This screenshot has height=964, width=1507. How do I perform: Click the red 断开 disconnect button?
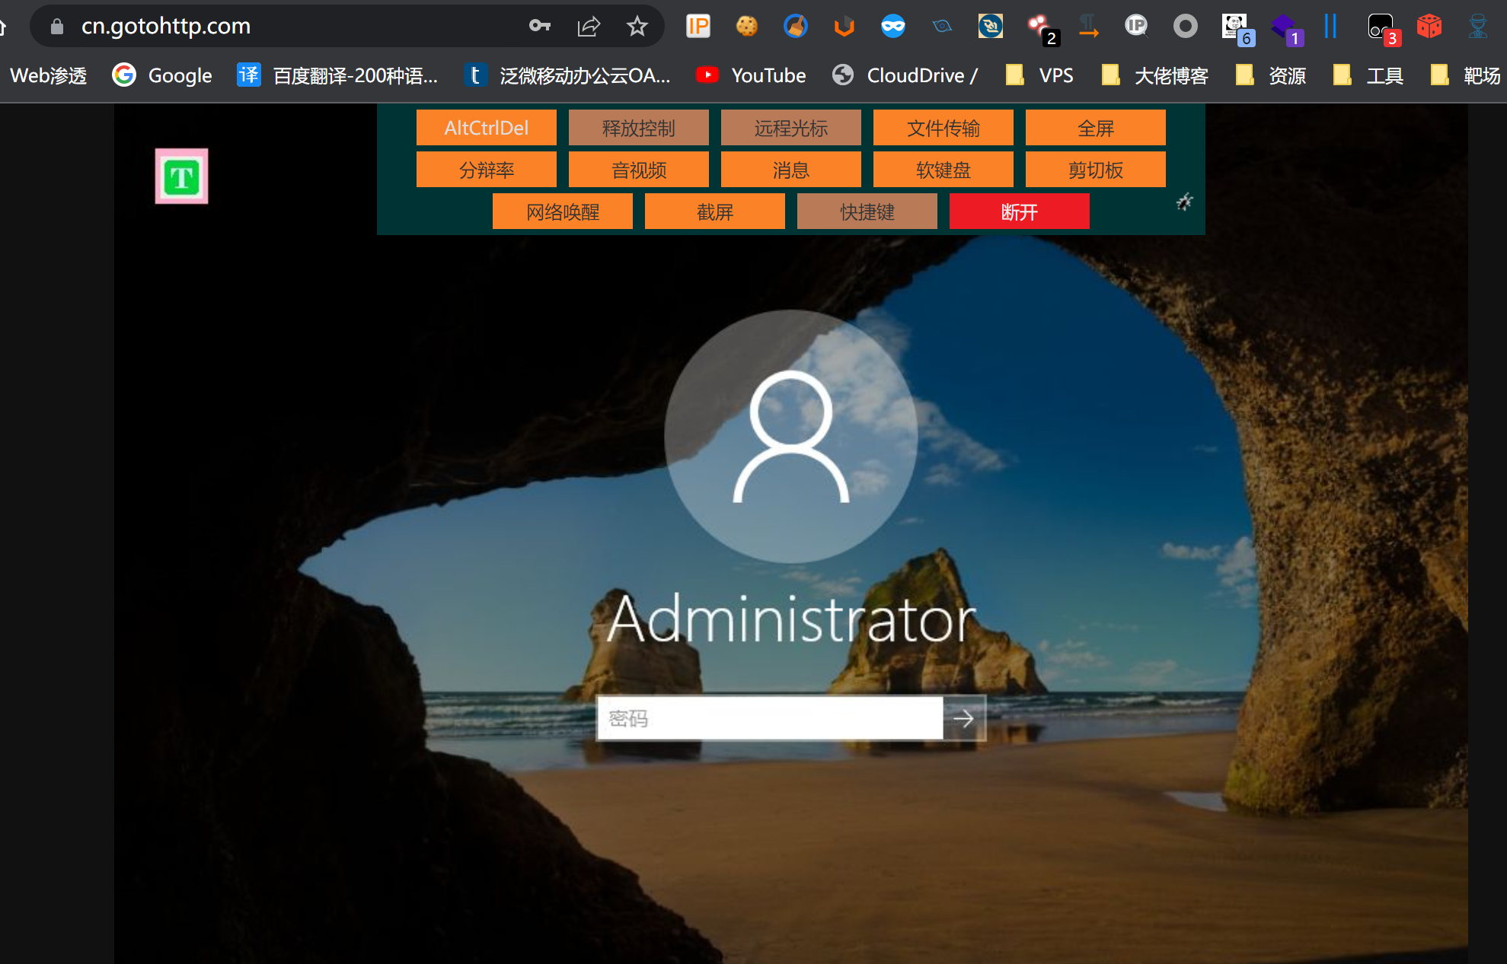click(1019, 212)
